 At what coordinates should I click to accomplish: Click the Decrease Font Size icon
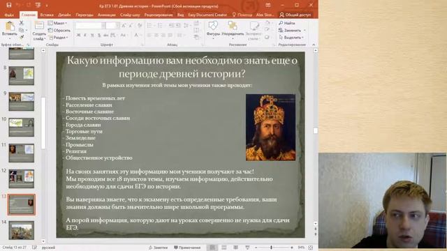point(131,26)
